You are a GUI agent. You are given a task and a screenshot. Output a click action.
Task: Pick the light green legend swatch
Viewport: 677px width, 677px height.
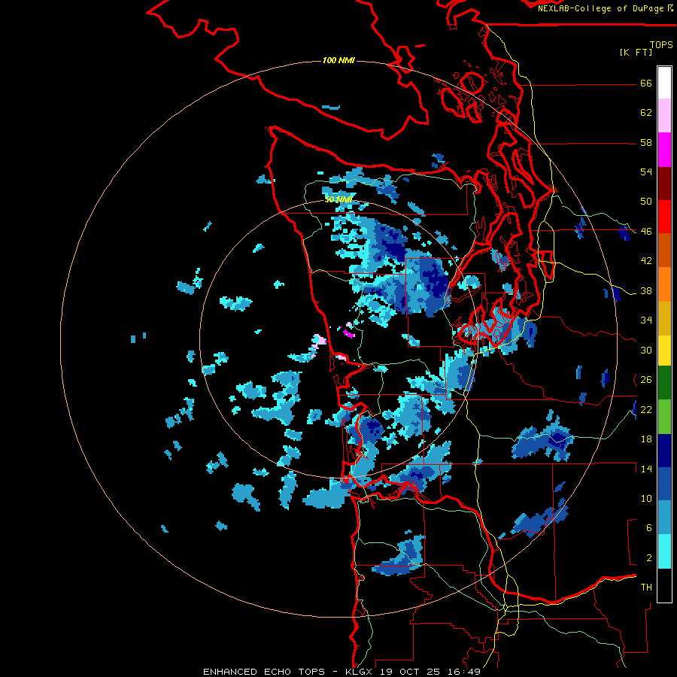pyautogui.click(x=664, y=417)
